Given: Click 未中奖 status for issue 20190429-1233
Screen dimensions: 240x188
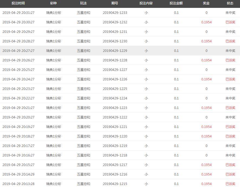Looking at the screenshot, I should tap(230, 13).
